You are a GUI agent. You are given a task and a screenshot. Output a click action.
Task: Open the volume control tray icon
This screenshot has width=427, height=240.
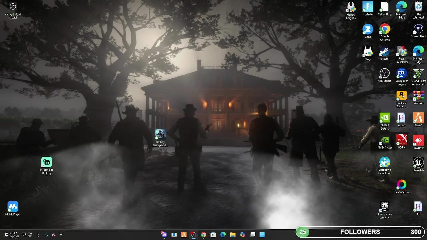(x=24, y=235)
